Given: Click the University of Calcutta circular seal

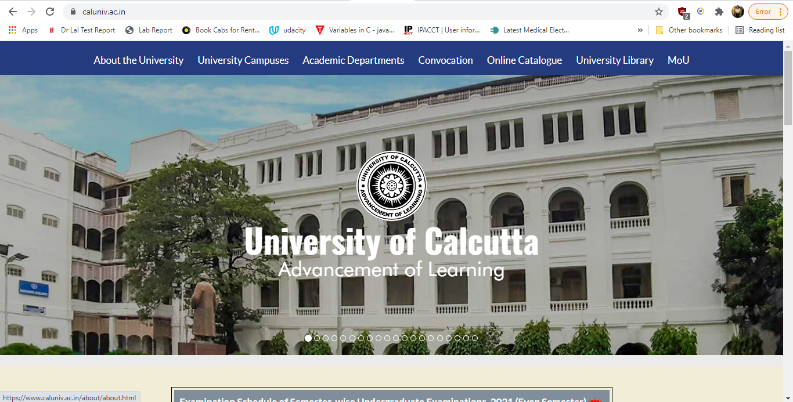Looking at the screenshot, I should [391, 186].
